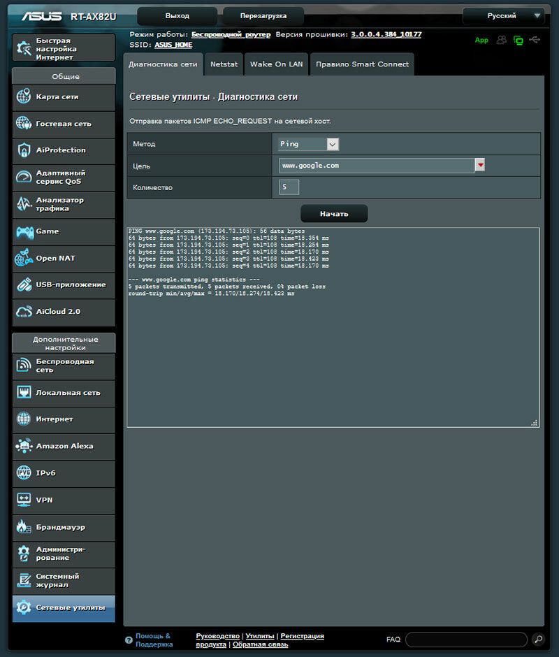
Task: Open Анализатор трафика icon
Action: pyautogui.click(x=24, y=203)
